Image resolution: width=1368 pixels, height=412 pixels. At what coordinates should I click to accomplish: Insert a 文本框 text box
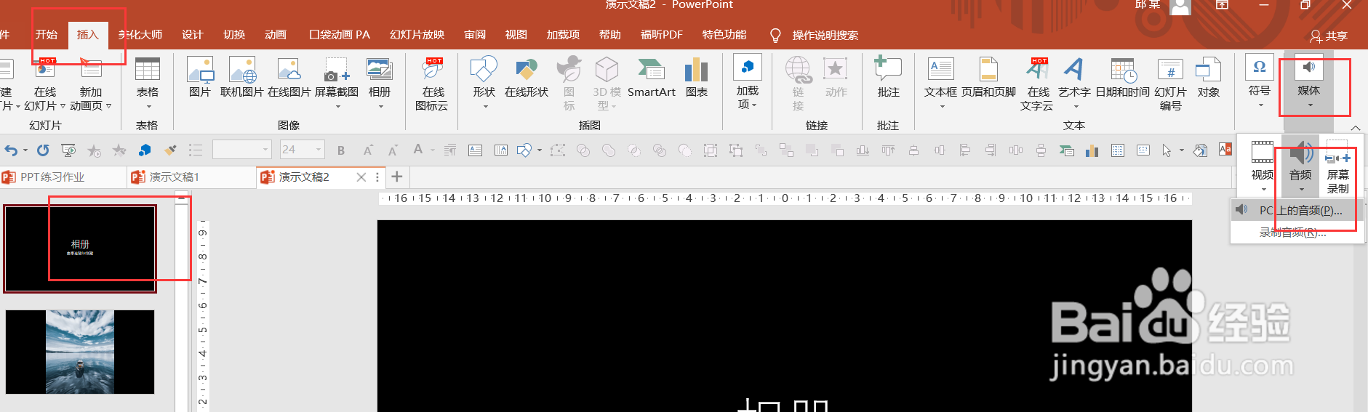click(940, 82)
